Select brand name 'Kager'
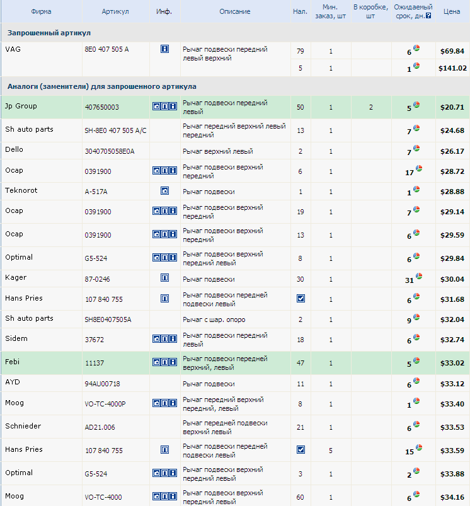 click(16, 277)
